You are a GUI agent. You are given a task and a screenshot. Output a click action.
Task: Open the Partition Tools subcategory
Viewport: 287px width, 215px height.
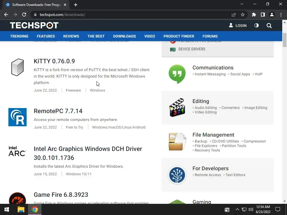pyautogui.click(x=234, y=146)
